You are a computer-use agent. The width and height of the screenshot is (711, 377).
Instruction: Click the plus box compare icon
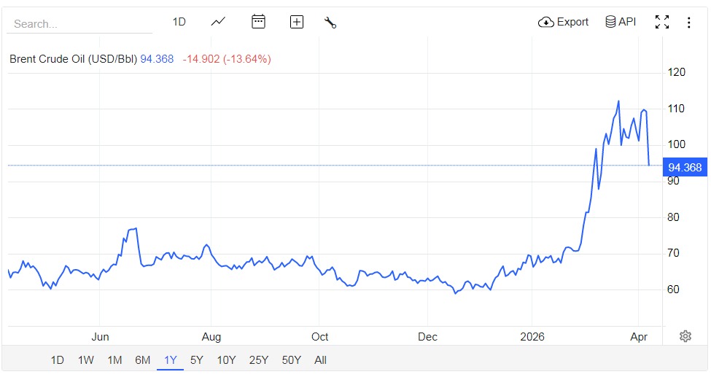click(297, 22)
